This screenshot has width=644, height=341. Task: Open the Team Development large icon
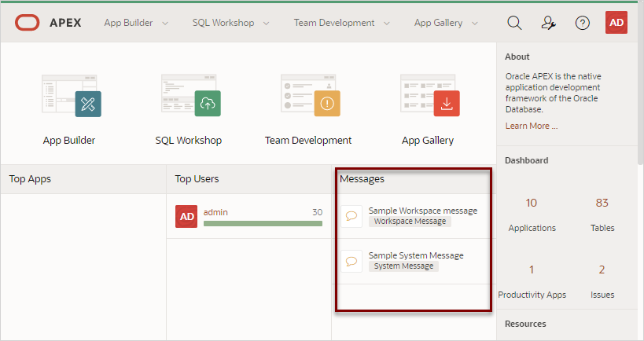tap(311, 95)
